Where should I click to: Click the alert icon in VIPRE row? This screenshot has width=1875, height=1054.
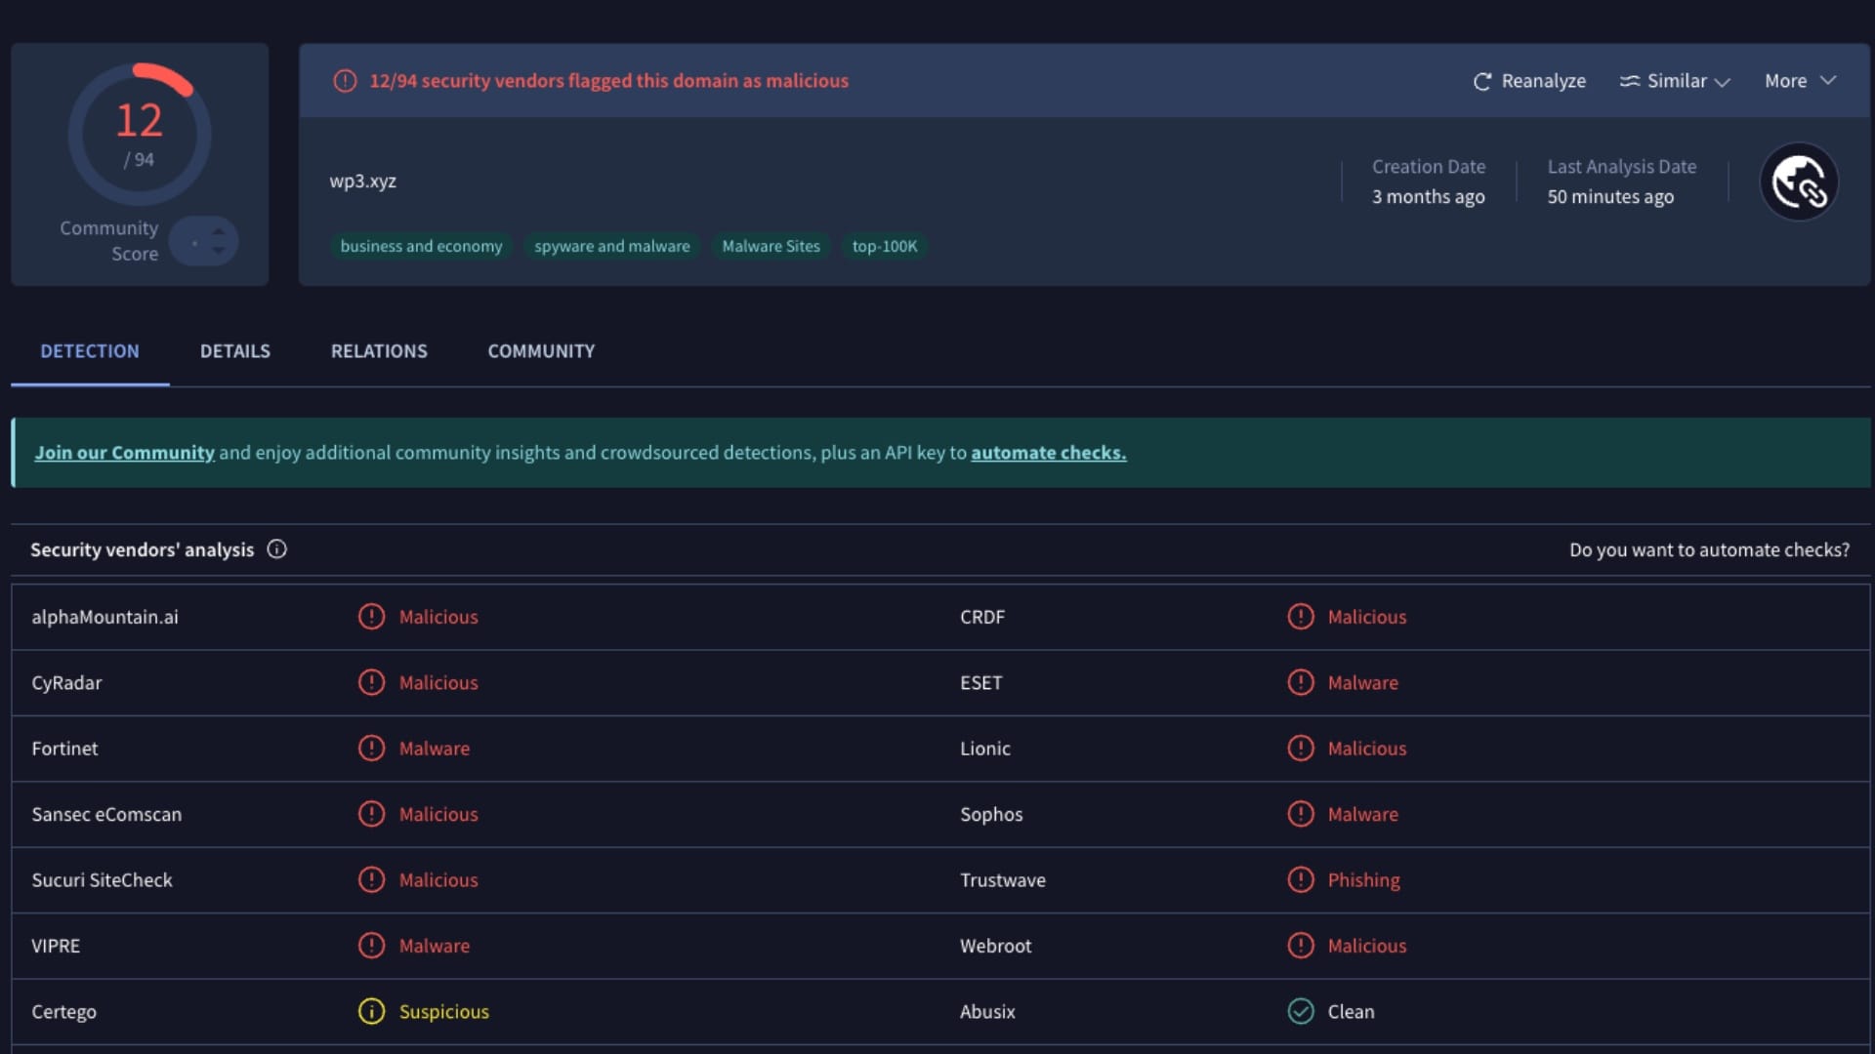point(371,946)
